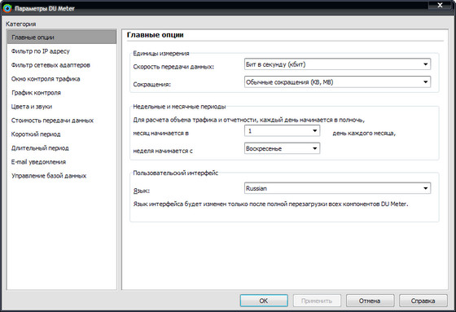Open the month start day dropdown
This screenshot has width=456, height=312.
coord(282,130)
